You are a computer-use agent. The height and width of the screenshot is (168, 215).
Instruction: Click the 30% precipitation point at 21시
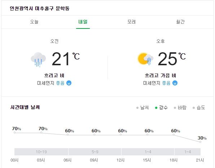click(201, 142)
